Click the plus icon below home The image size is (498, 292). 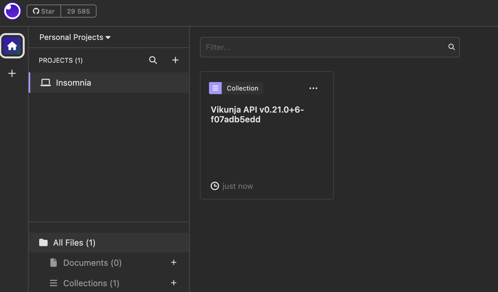(x=12, y=73)
